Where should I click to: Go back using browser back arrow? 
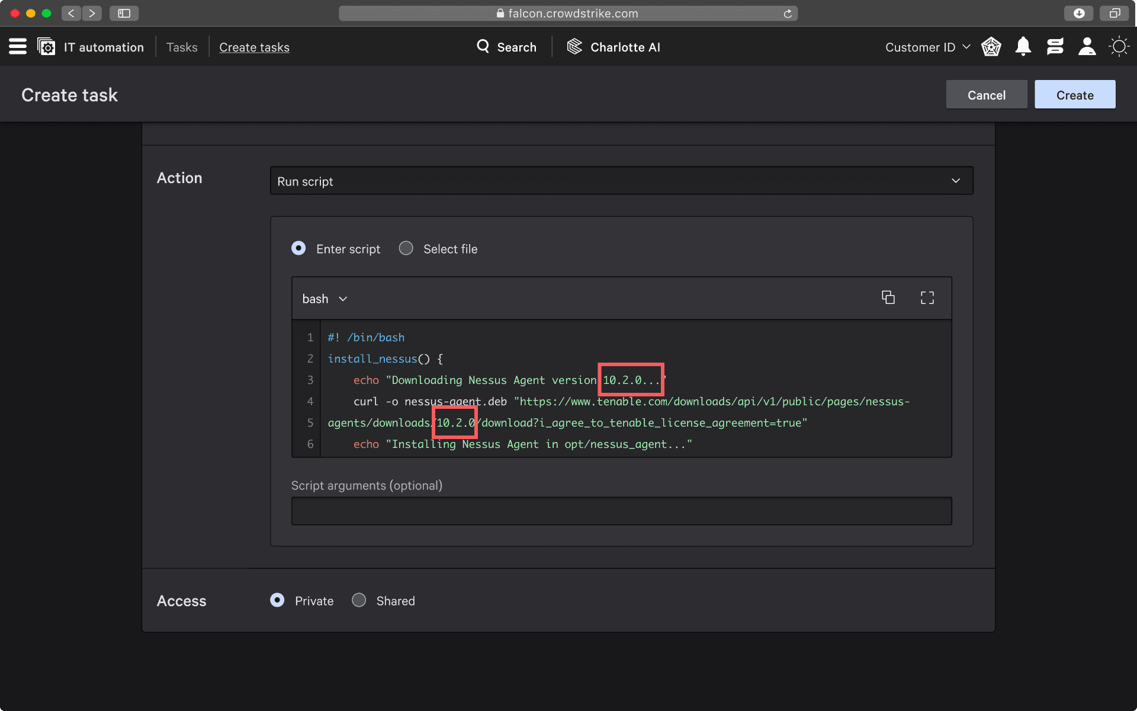pos(71,13)
